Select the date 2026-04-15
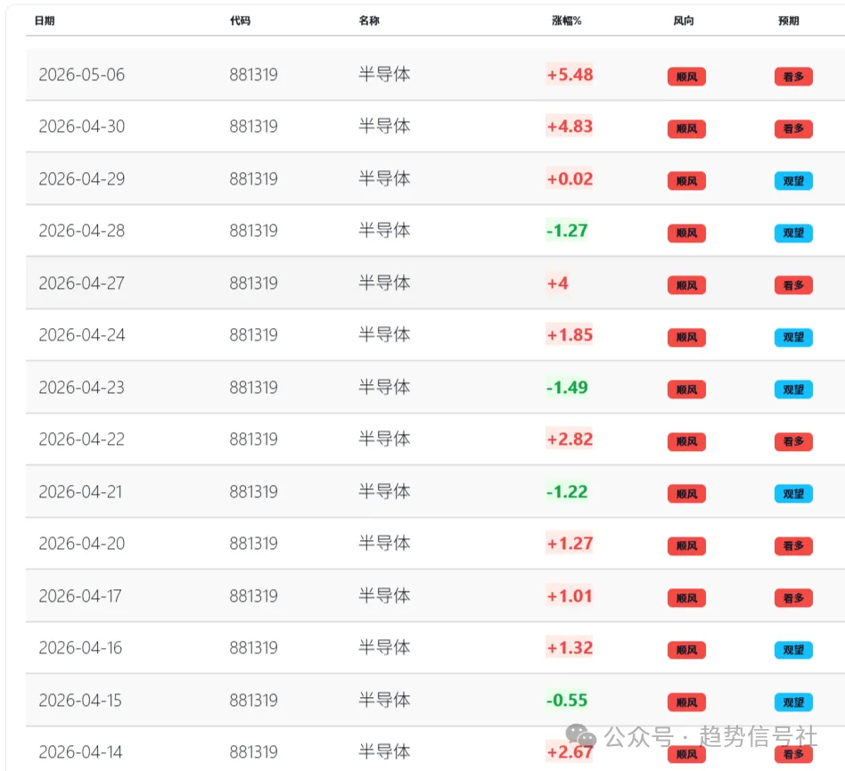 click(81, 700)
